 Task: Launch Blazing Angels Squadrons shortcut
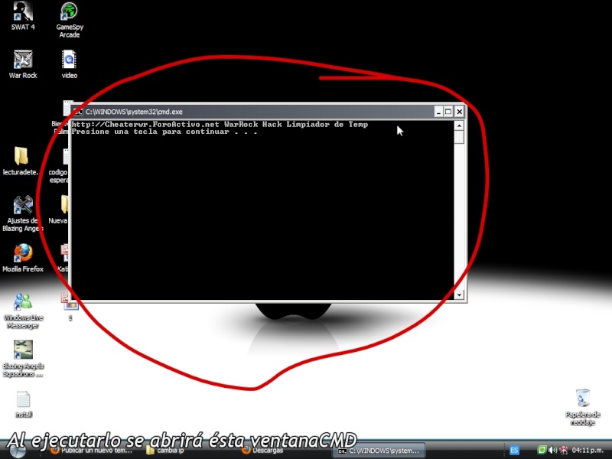[23, 359]
